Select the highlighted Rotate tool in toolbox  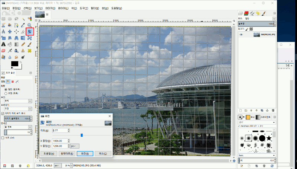(x=29, y=32)
